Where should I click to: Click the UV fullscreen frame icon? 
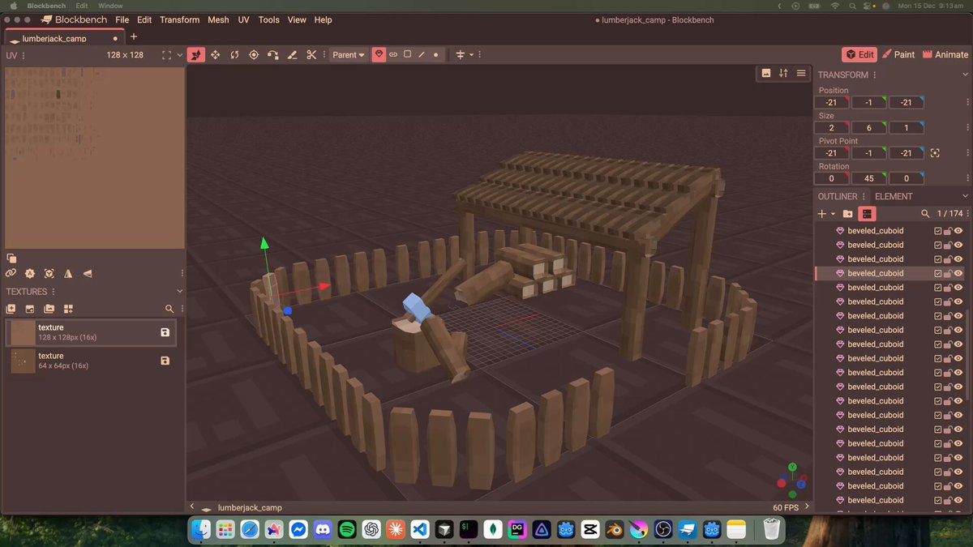point(166,55)
